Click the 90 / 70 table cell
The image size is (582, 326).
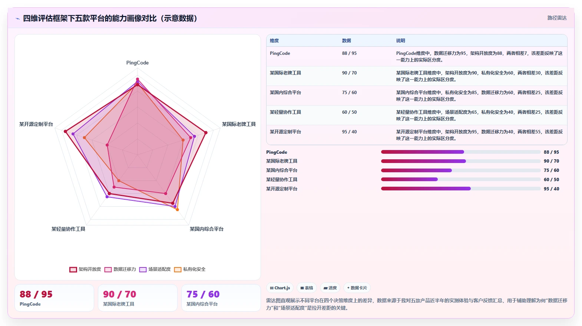349,73
